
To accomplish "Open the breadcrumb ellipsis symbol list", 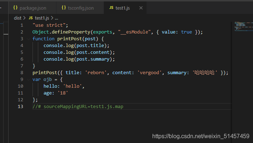I will tap(56, 18).
